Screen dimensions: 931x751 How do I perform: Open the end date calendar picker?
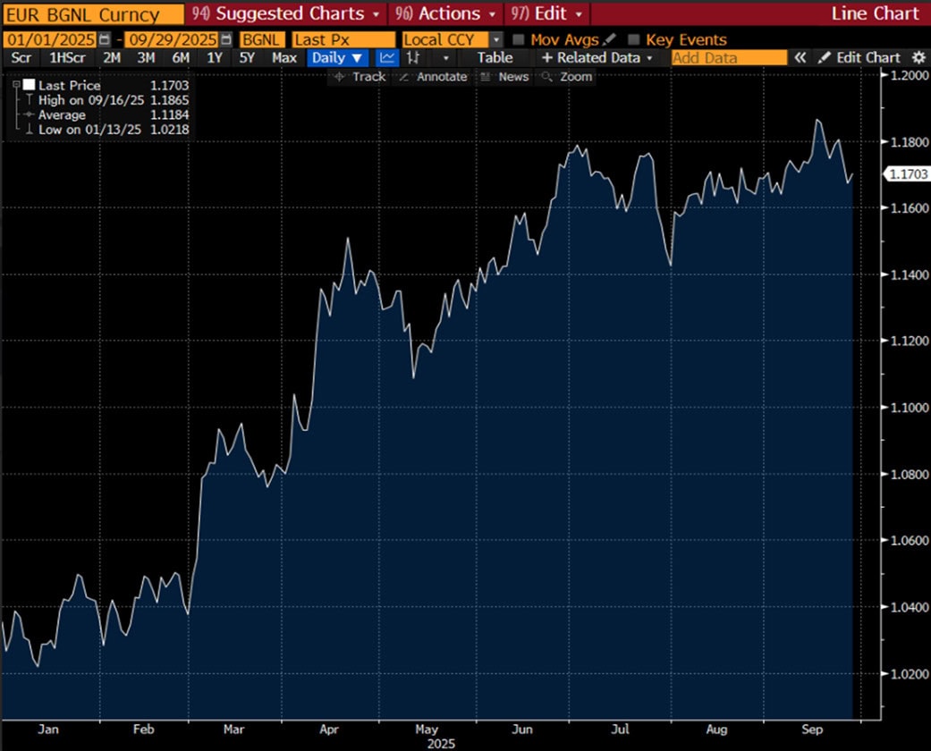225,40
